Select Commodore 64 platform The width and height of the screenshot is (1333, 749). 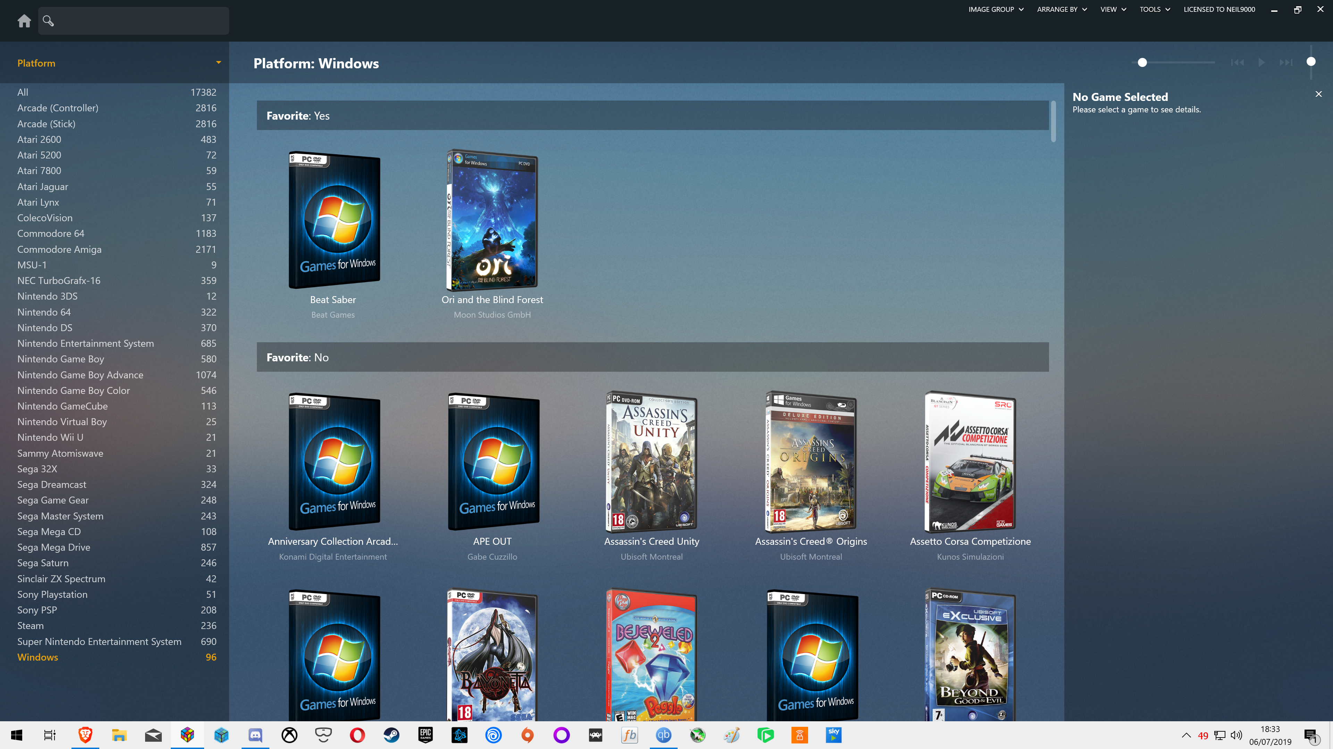[x=116, y=234]
